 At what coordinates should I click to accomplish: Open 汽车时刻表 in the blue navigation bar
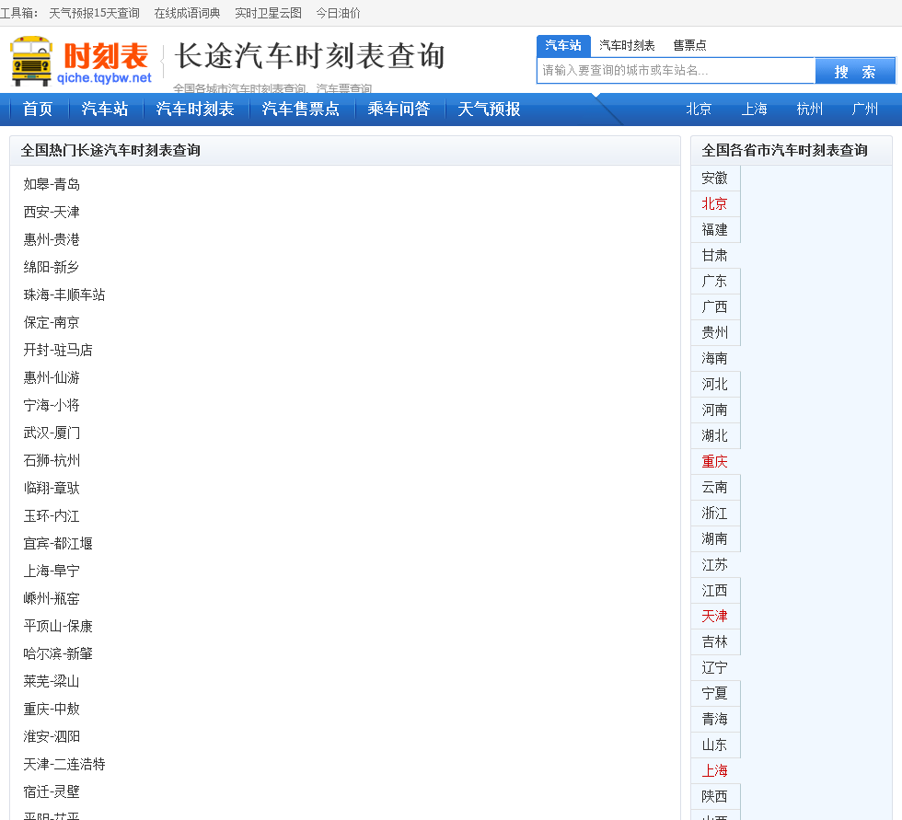[195, 109]
